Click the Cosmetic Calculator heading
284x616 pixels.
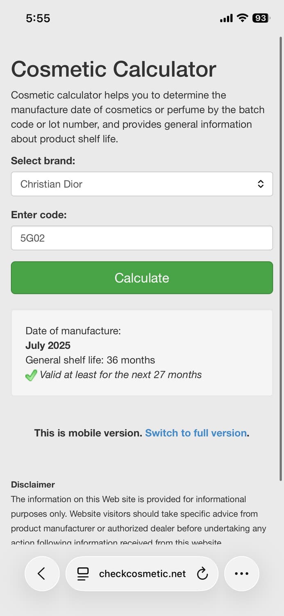(114, 69)
